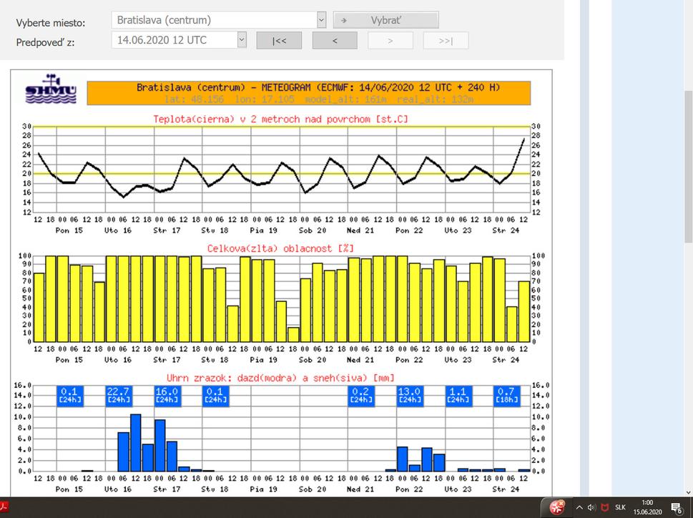
Task: Switch keyboard language via SLK indicator
Action: tap(620, 507)
